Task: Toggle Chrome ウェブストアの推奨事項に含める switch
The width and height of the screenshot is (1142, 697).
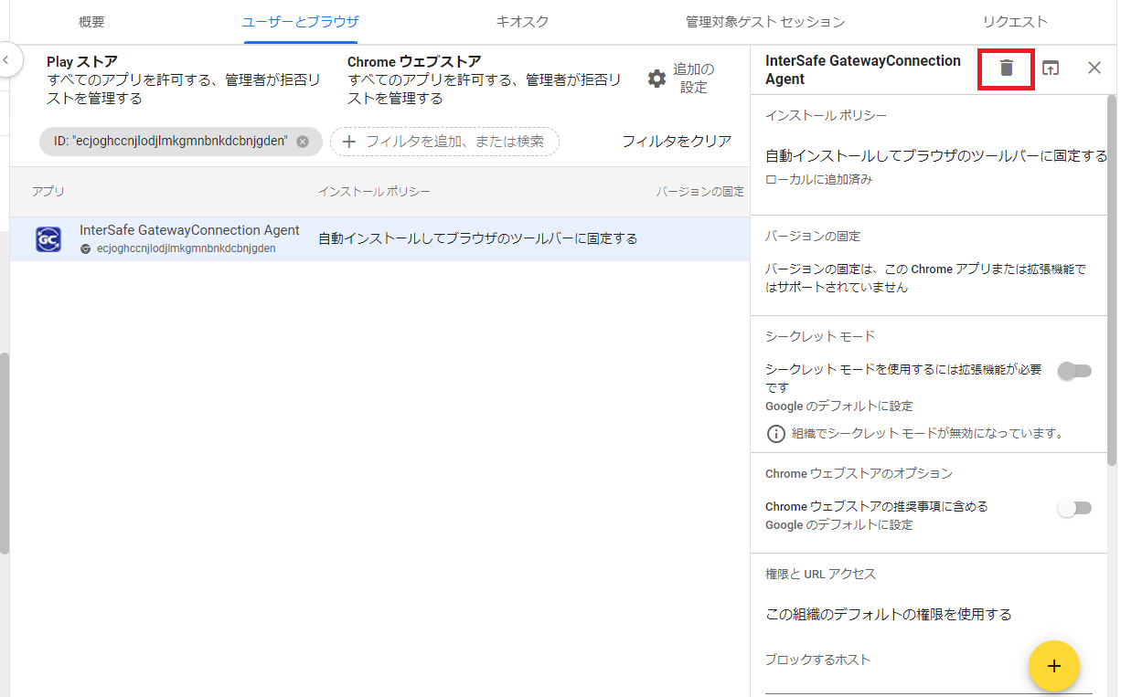Action: (x=1074, y=508)
